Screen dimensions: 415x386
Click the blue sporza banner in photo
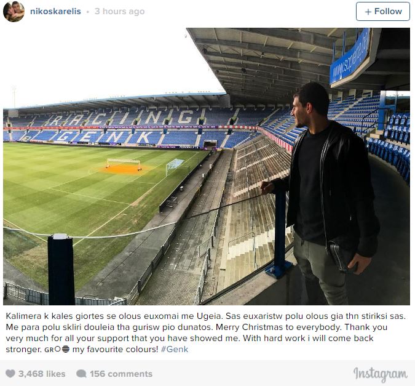350,57
